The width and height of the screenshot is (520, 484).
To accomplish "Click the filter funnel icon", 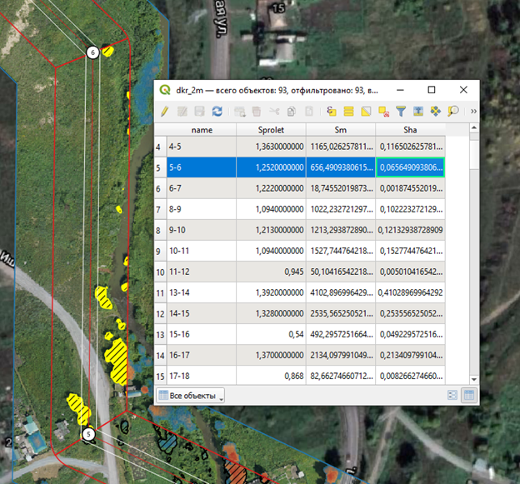I will (401, 111).
